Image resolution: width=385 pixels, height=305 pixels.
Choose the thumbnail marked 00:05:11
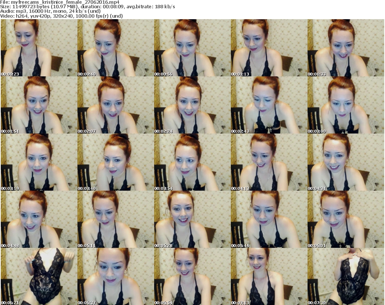click(116, 219)
